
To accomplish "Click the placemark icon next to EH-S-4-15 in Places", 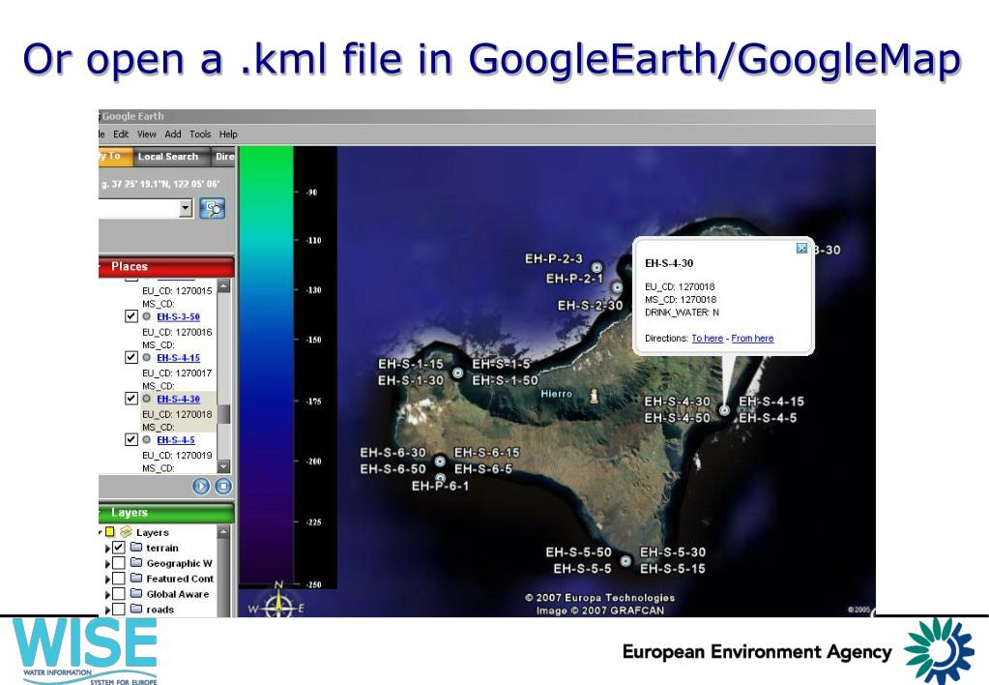I will click(x=146, y=357).
